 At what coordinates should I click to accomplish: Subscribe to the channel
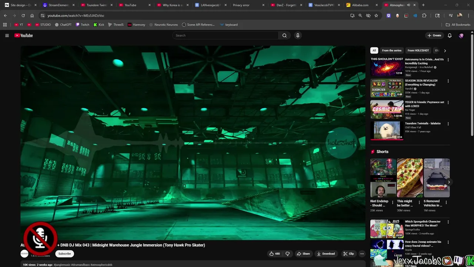[x=64, y=254]
